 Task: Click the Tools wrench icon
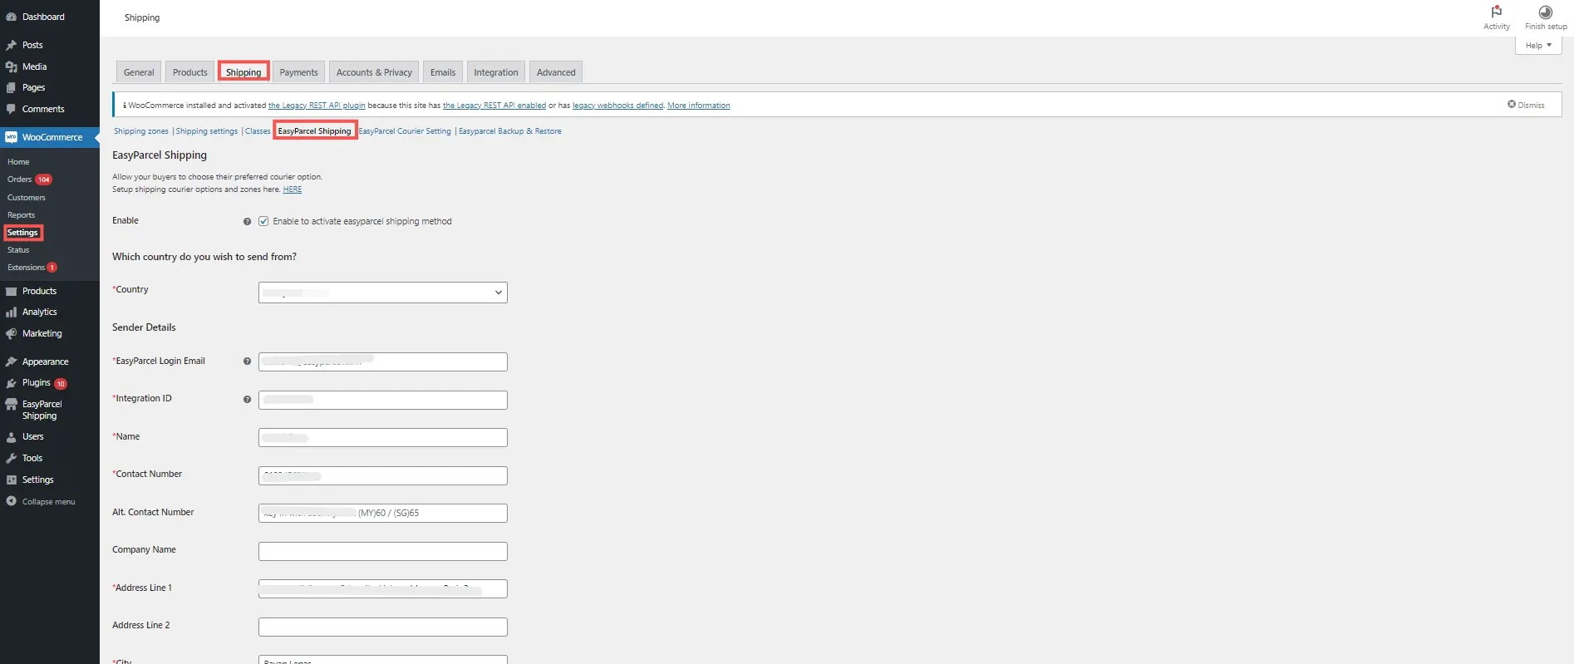pos(11,458)
